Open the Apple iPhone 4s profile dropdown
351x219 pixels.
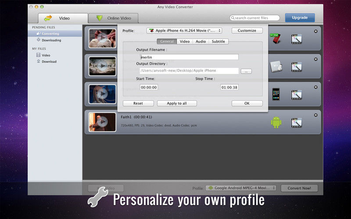184,31
